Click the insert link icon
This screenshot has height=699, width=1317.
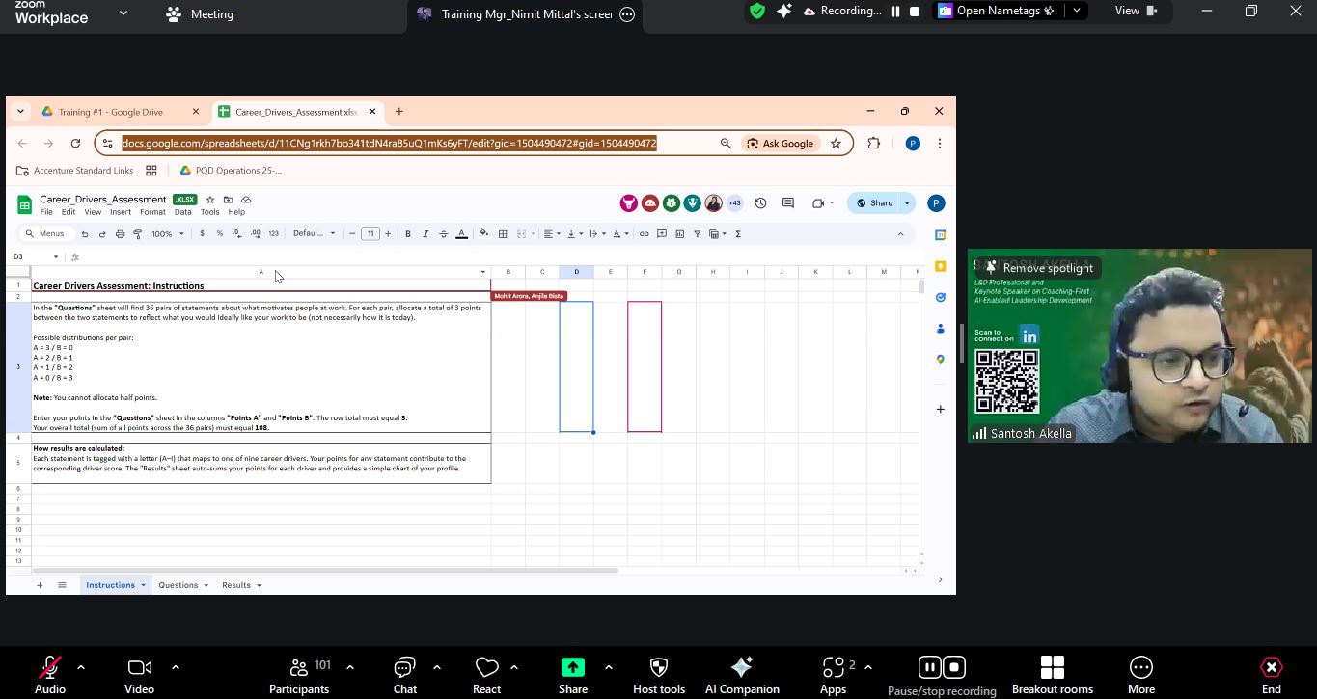click(645, 234)
